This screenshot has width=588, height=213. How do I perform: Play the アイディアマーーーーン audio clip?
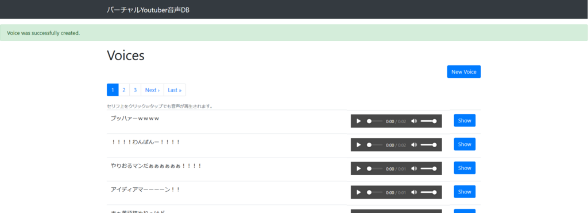[358, 192]
